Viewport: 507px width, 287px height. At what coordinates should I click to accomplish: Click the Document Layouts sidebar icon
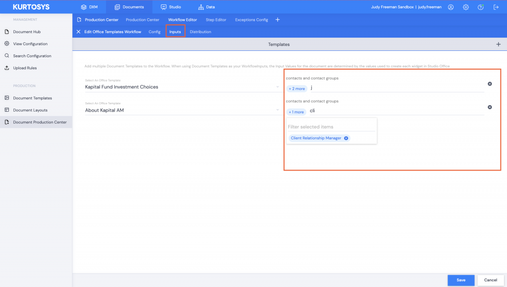click(7, 110)
